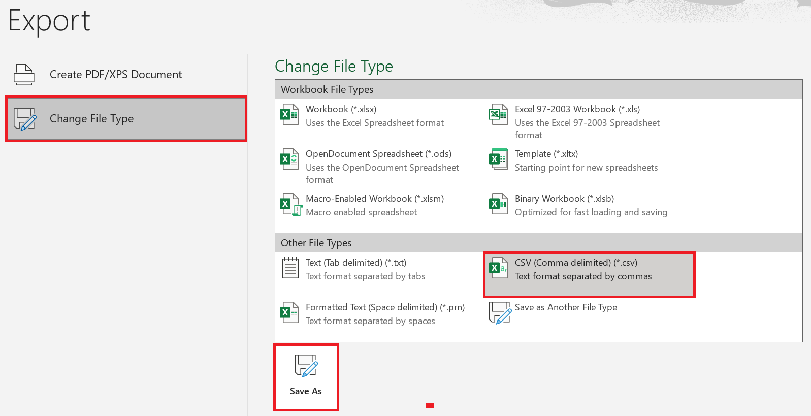Image resolution: width=811 pixels, height=416 pixels.
Task: Pick the Template (*.xltx) icon
Action: tap(498, 159)
